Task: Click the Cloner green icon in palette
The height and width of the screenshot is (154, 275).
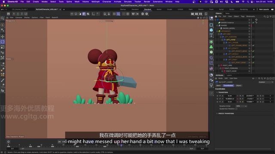Action: [211, 47]
